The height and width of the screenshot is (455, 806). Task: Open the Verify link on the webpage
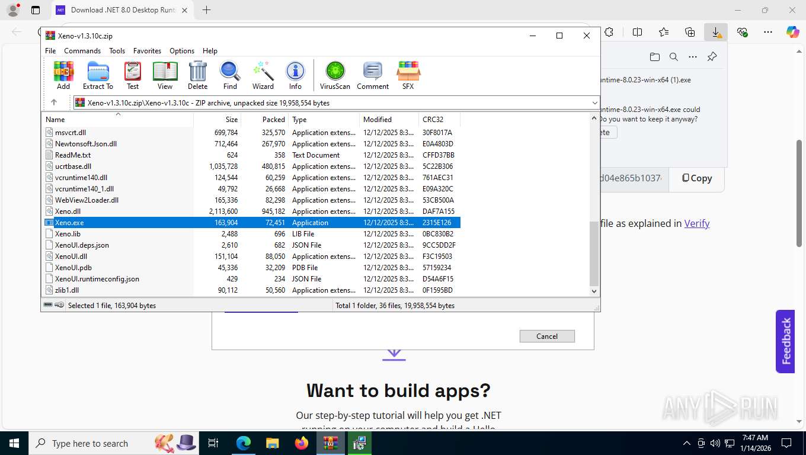coord(697,223)
